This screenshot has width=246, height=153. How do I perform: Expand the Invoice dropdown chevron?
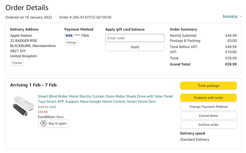(241, 16)
